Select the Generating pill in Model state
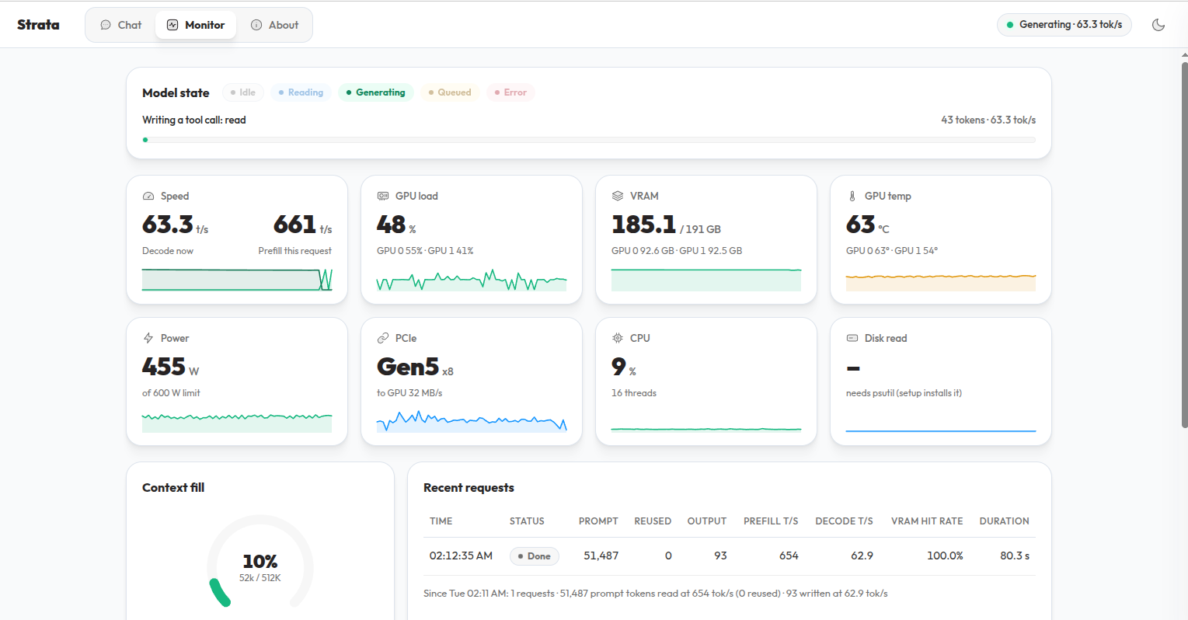This screenshot has height=620, width=1188. tap(376, 92)
